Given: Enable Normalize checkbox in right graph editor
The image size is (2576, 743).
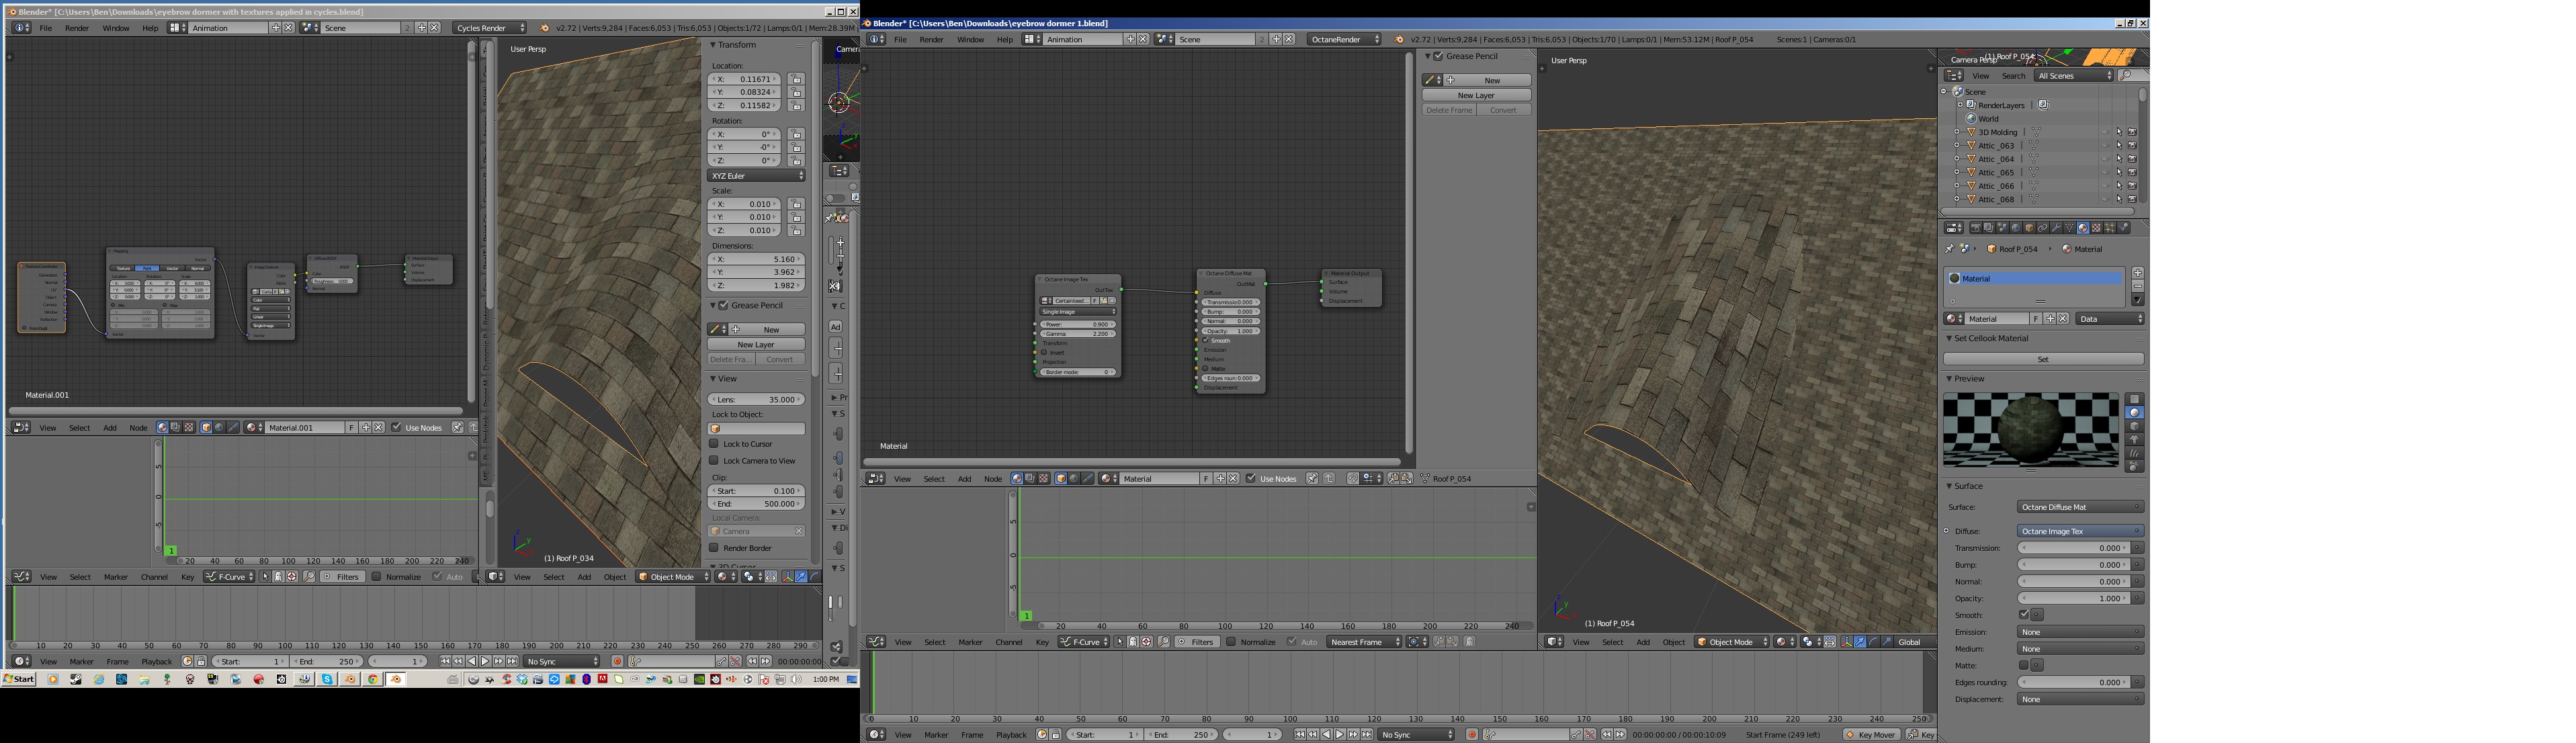Looking at the screenshot, I should 1232,642.
